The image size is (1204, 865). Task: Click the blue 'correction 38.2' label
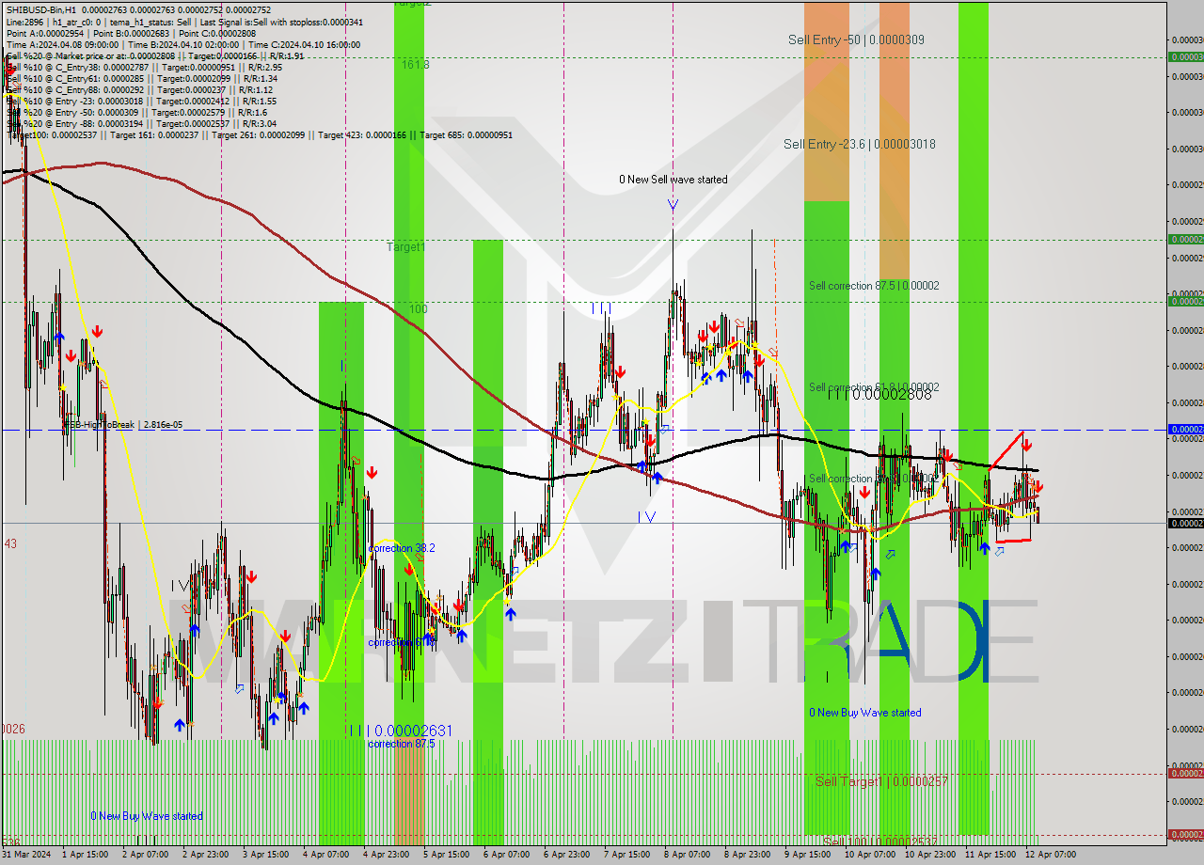coord(402,548)
